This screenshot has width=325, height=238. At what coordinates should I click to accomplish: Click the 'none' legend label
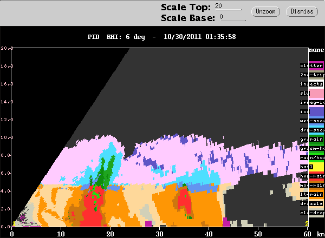coord(316,50)
